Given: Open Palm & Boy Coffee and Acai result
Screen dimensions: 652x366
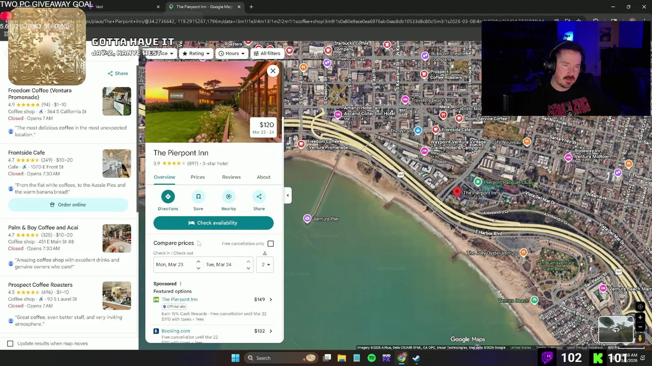Looking at the screenshot, I should pos(43,227).
